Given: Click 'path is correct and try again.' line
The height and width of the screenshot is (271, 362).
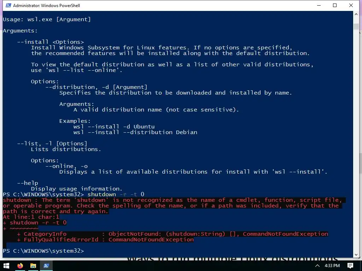Looking at the screenshot, I should coord(56,211).
